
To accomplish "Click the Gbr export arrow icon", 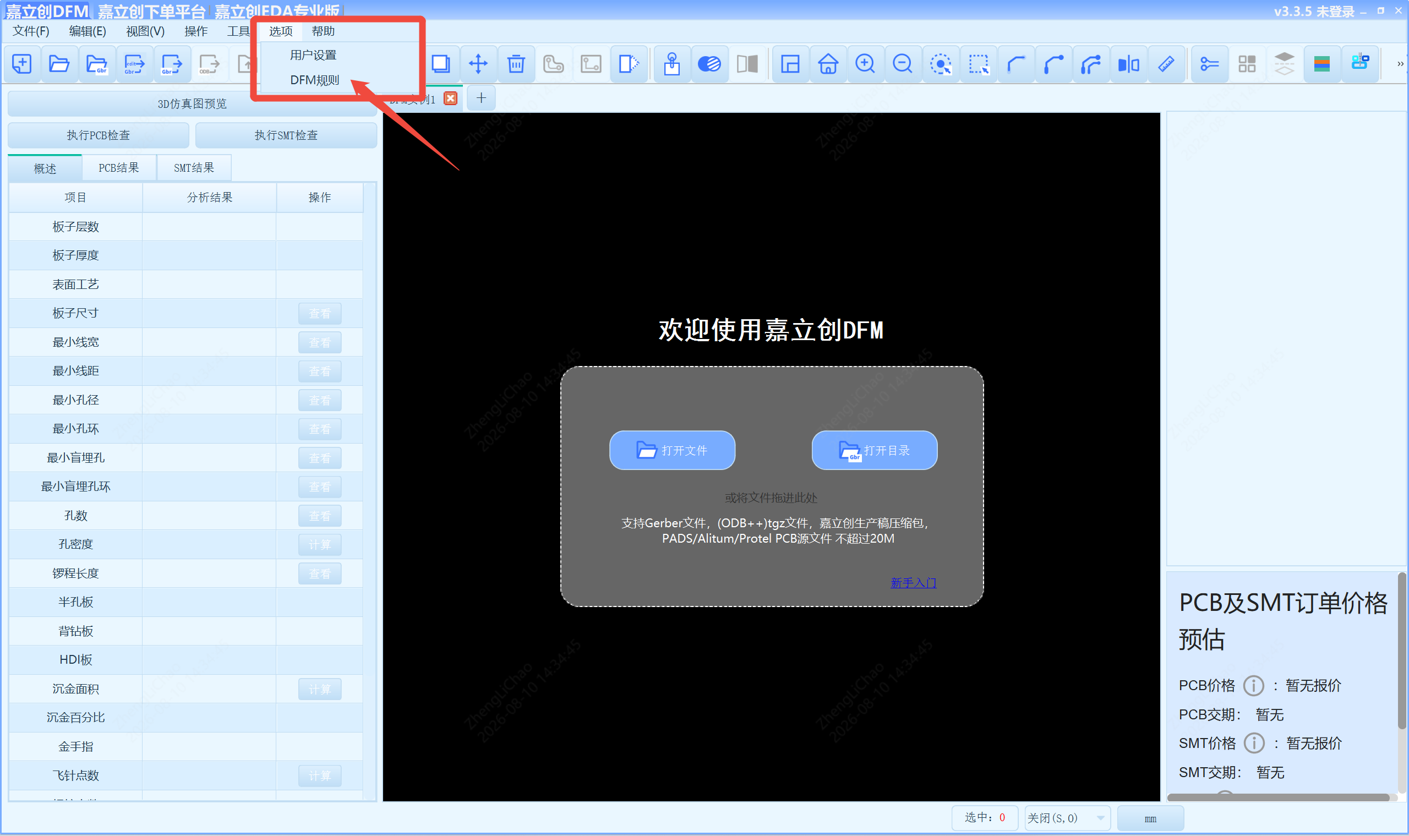I will (x=171, y=64).
